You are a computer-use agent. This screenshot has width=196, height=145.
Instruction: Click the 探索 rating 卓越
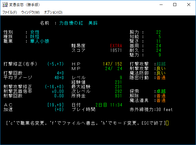tap(161, 91)
